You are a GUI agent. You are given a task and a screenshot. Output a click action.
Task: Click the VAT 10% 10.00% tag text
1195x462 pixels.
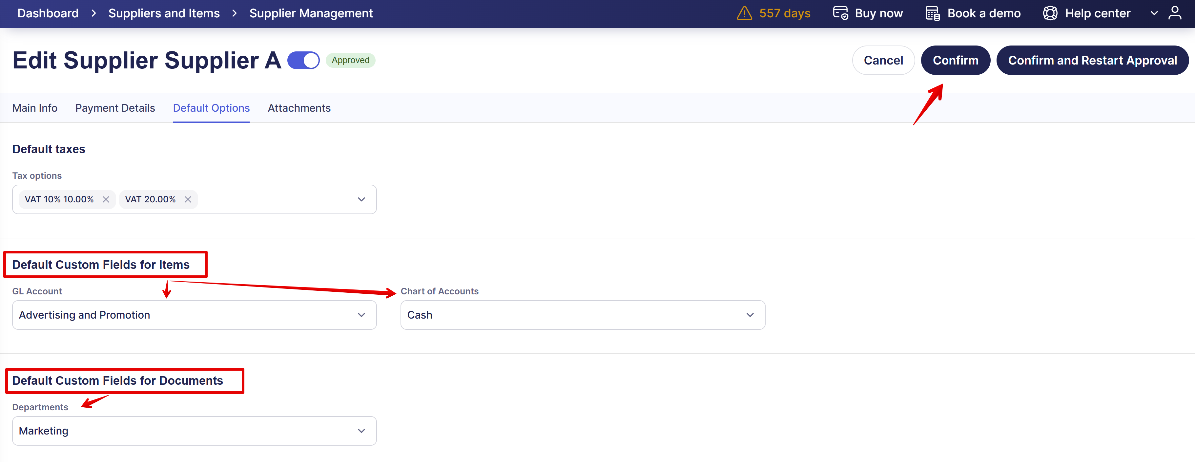[x=59, y=199]
